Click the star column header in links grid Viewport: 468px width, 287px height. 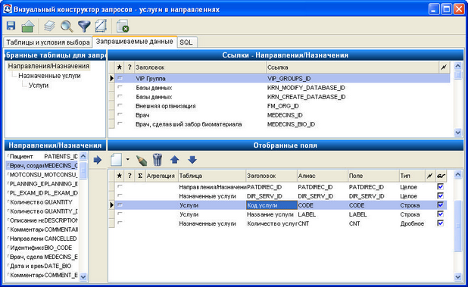tap(120, 67)
